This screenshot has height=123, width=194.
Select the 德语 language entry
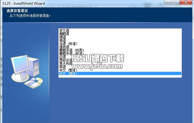(x=63, y=37)
